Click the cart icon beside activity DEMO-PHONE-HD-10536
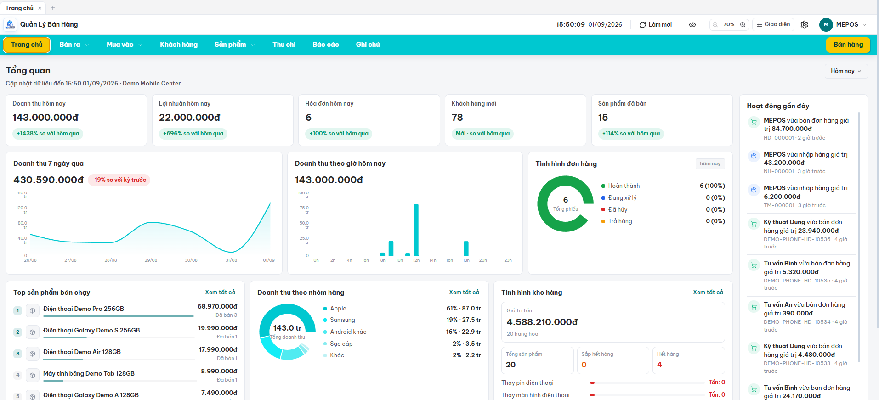 pyautogui.click(x=754, y=224)
